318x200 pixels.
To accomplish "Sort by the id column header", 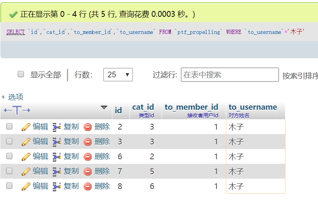I will (x=118, y=110).
